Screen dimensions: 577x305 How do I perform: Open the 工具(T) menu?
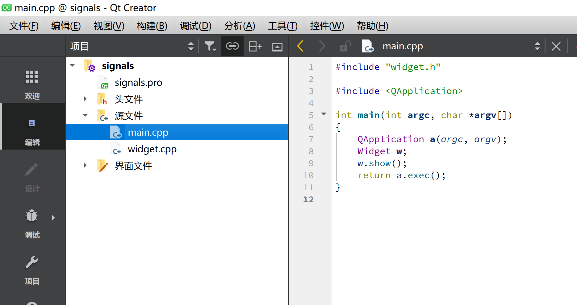click(x=283, y=26)
